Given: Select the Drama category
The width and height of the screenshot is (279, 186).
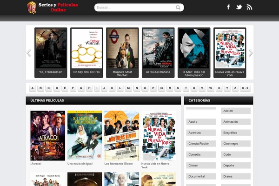Looking at the screenshot, I should tap(236, 176).
